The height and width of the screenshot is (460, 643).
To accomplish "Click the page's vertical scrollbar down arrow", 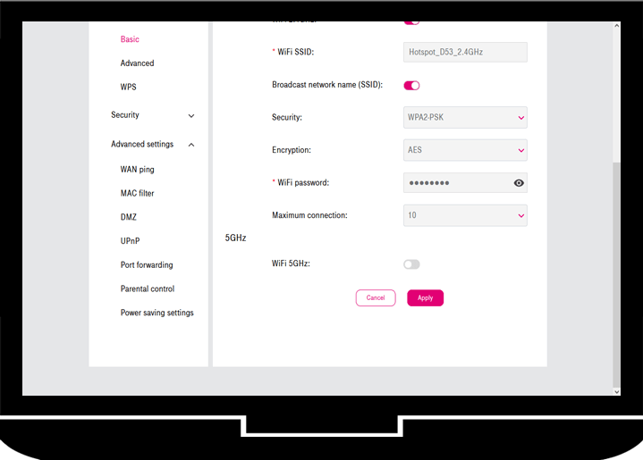I will click(x=616, y=391).
